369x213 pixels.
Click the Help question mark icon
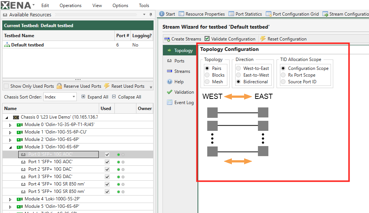170,82
